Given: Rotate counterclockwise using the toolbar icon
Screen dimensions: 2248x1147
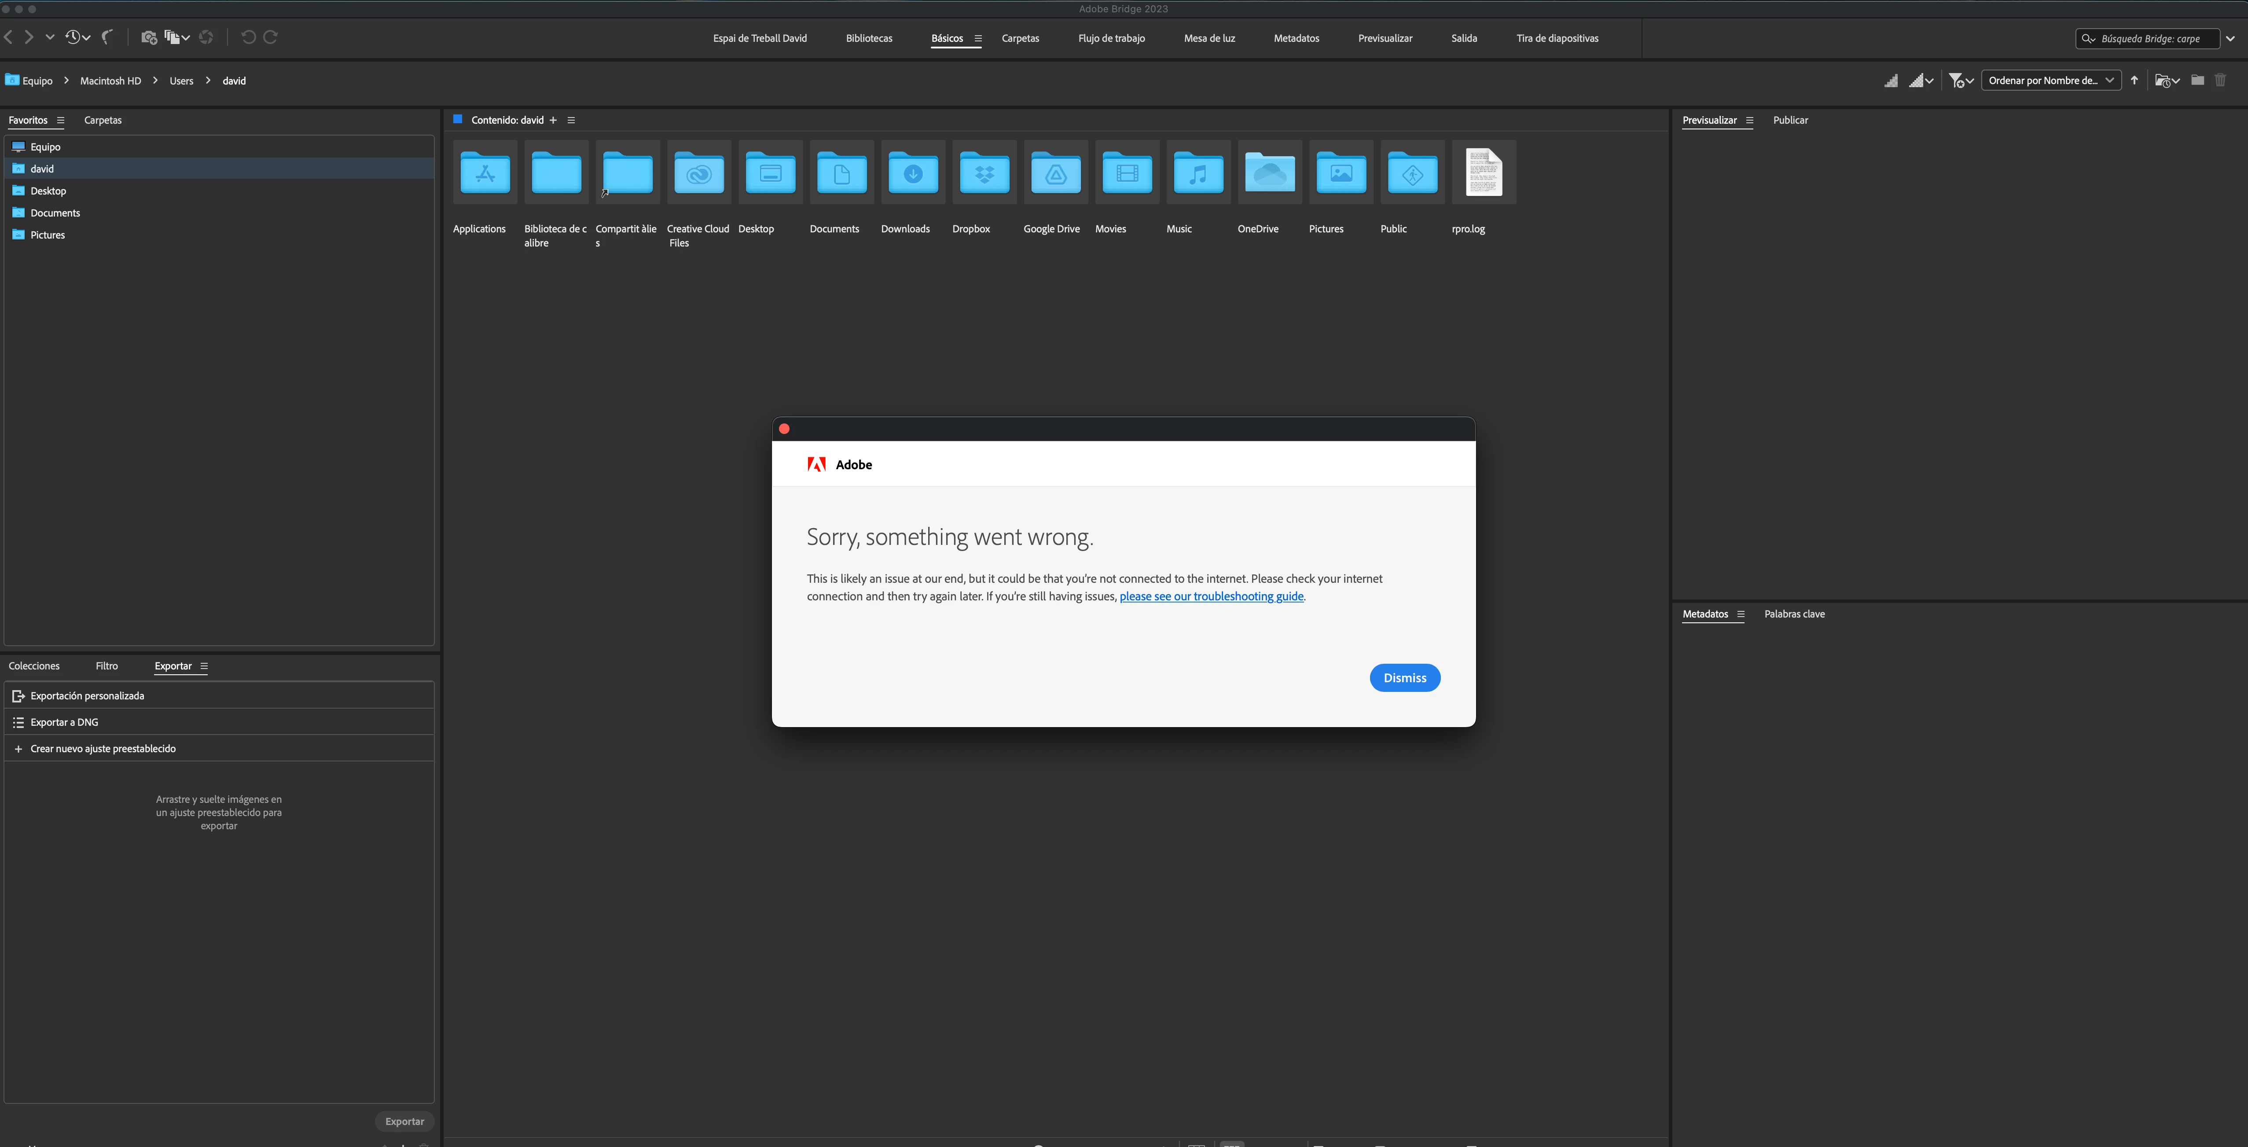Looking at the screenshot, I should (248, 37).
